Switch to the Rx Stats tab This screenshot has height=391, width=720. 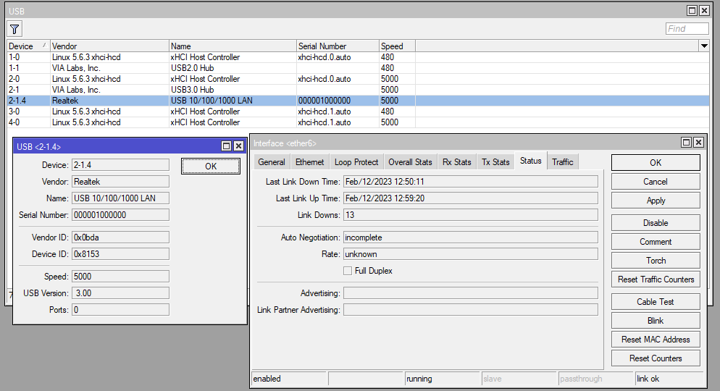(x=457, y=162)
